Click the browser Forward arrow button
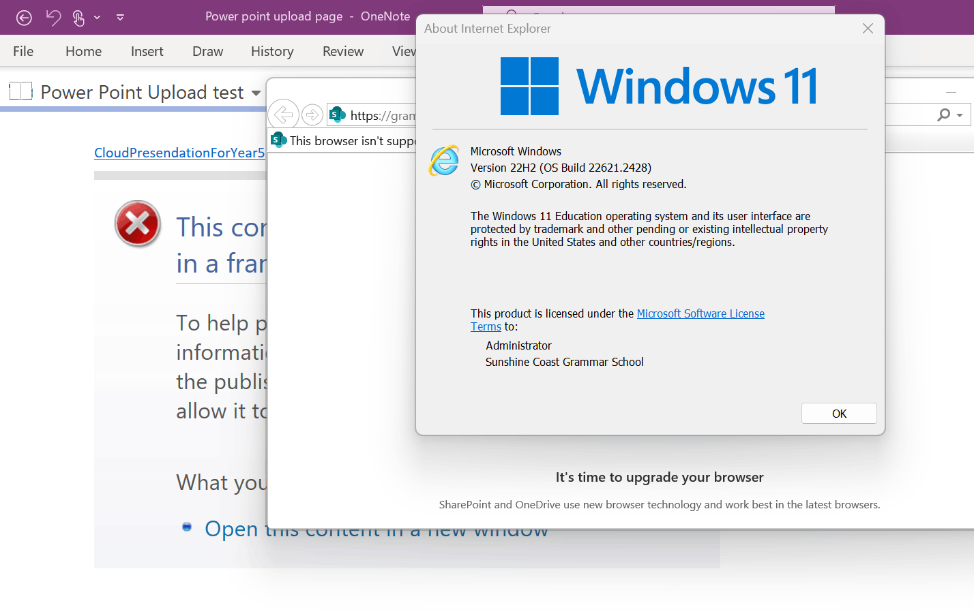The height and width of the screenshot is (616, 974). tap(312, 114)
